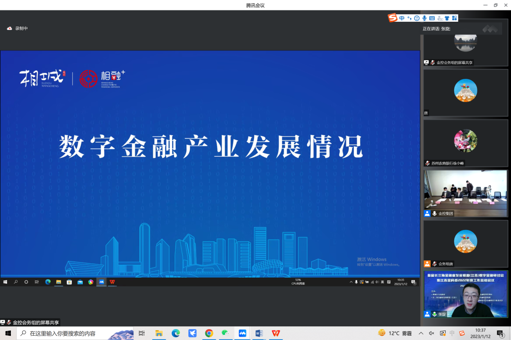Open Google Chrome from the taskbar
The width and height of the screenshot is (511, 340).
click(209, 333)
